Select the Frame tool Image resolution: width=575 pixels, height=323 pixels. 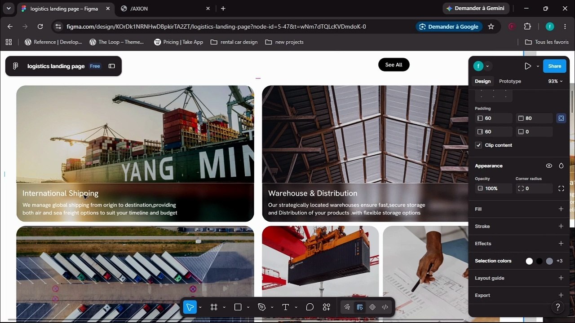point(214,307)
